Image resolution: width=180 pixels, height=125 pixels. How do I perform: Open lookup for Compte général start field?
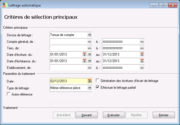tap(90, 41)
